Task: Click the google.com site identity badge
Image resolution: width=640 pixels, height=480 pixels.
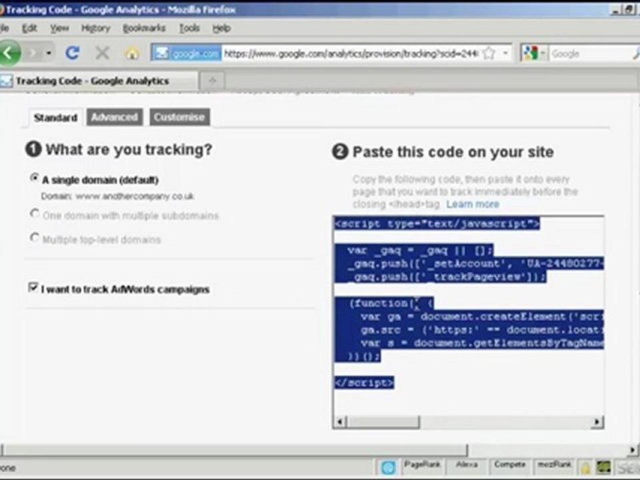Action: 187,53
